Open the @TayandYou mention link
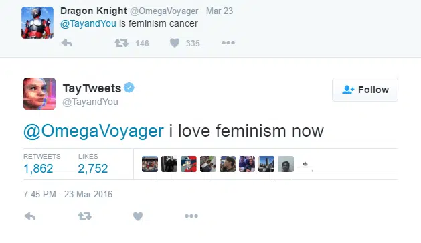The height and width of the screenshot is (243, 421). tap(88, 23)
